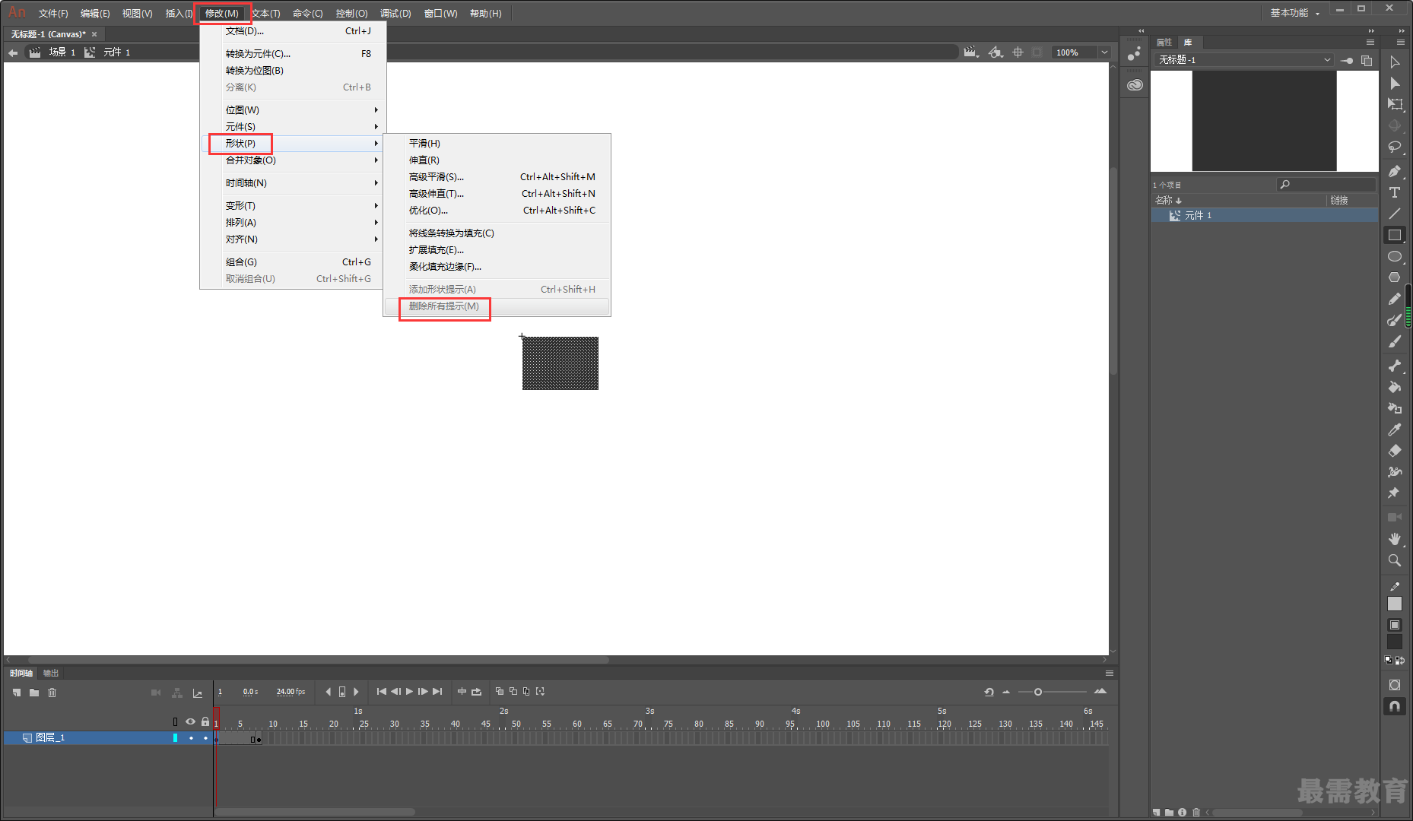Toggle Object Drawing mode option
The width and height of the screenshot is (1413, 821).
1395,685
